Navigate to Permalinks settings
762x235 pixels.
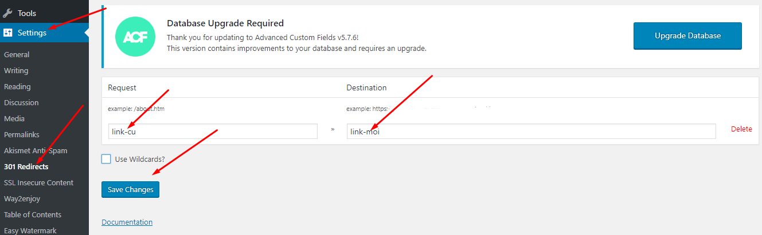pyautogui.click(x=22, y=135)
